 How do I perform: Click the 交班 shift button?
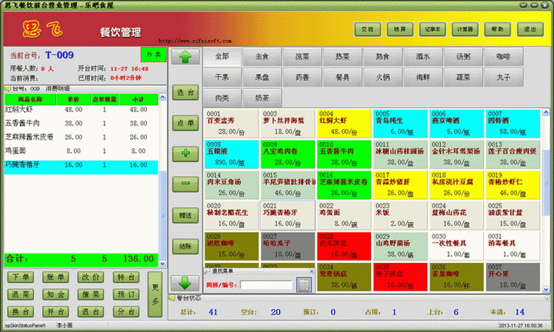pyautogui.click(x=368, y=29)
